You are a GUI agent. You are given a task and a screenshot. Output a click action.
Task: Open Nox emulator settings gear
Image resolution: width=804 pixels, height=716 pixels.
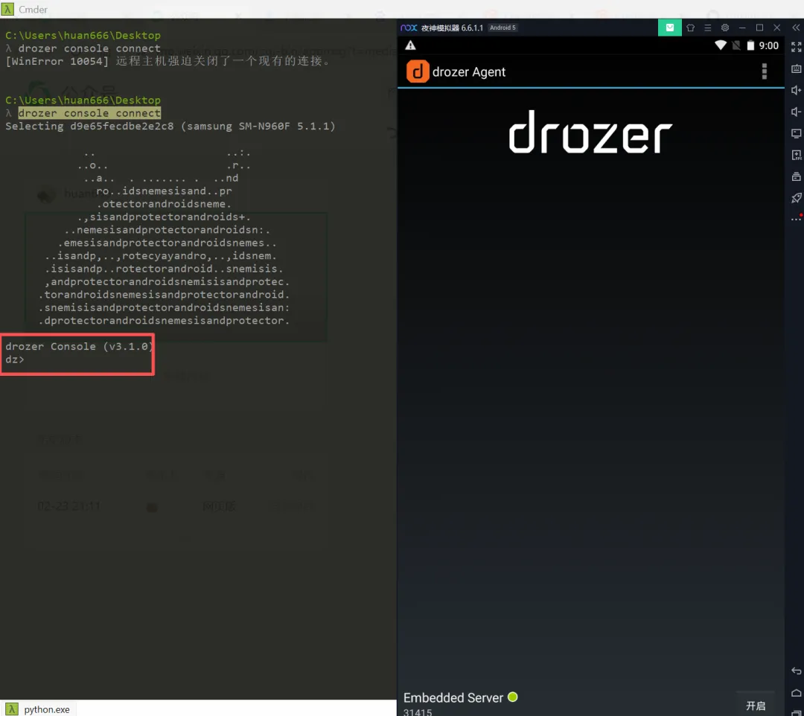pyautogui.click(x=725, y=28)
